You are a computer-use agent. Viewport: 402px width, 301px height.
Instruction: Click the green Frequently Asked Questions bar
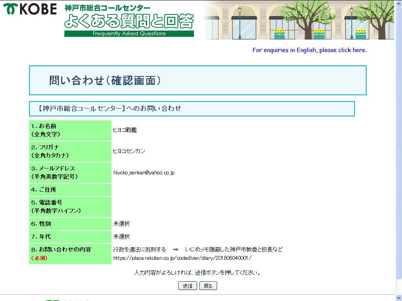(129, 34)
